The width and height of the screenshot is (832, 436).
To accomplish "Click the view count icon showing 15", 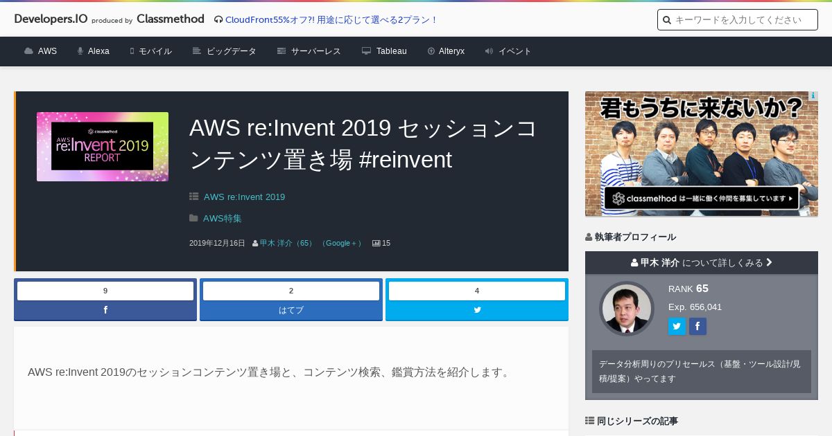I will click(376, 243).
